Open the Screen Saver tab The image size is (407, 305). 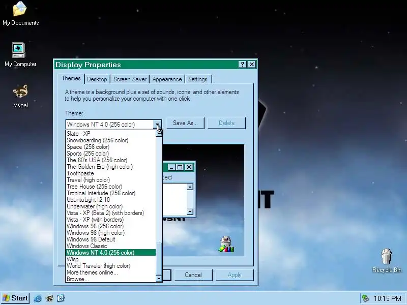(130, 79)
